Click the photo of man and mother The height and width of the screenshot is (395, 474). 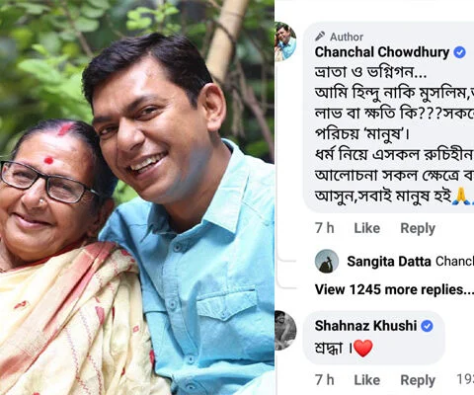point(137,197)
